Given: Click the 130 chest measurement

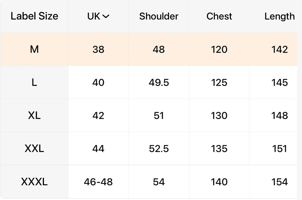Looking at the screenshot, I should (219, 115).
